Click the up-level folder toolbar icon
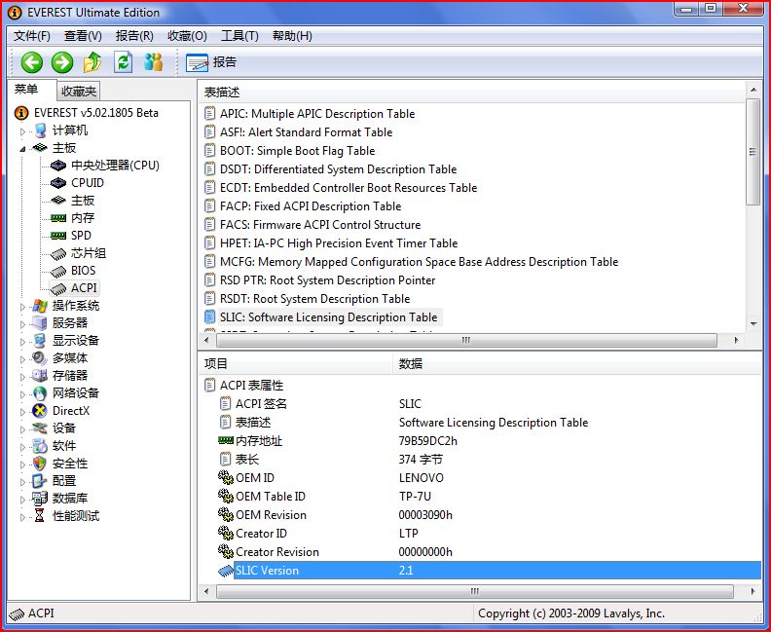The width and height of the screenshot is (771, 632). [92, 62]
